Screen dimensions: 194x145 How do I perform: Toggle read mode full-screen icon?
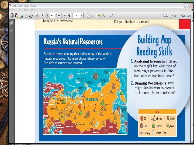point(112,16)
